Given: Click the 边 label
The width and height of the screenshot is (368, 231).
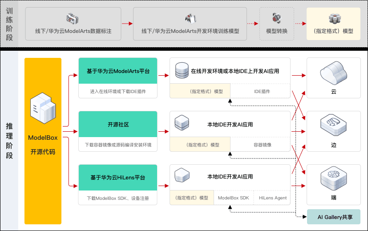Looking at the screenshot, I should tap(333, 145).
